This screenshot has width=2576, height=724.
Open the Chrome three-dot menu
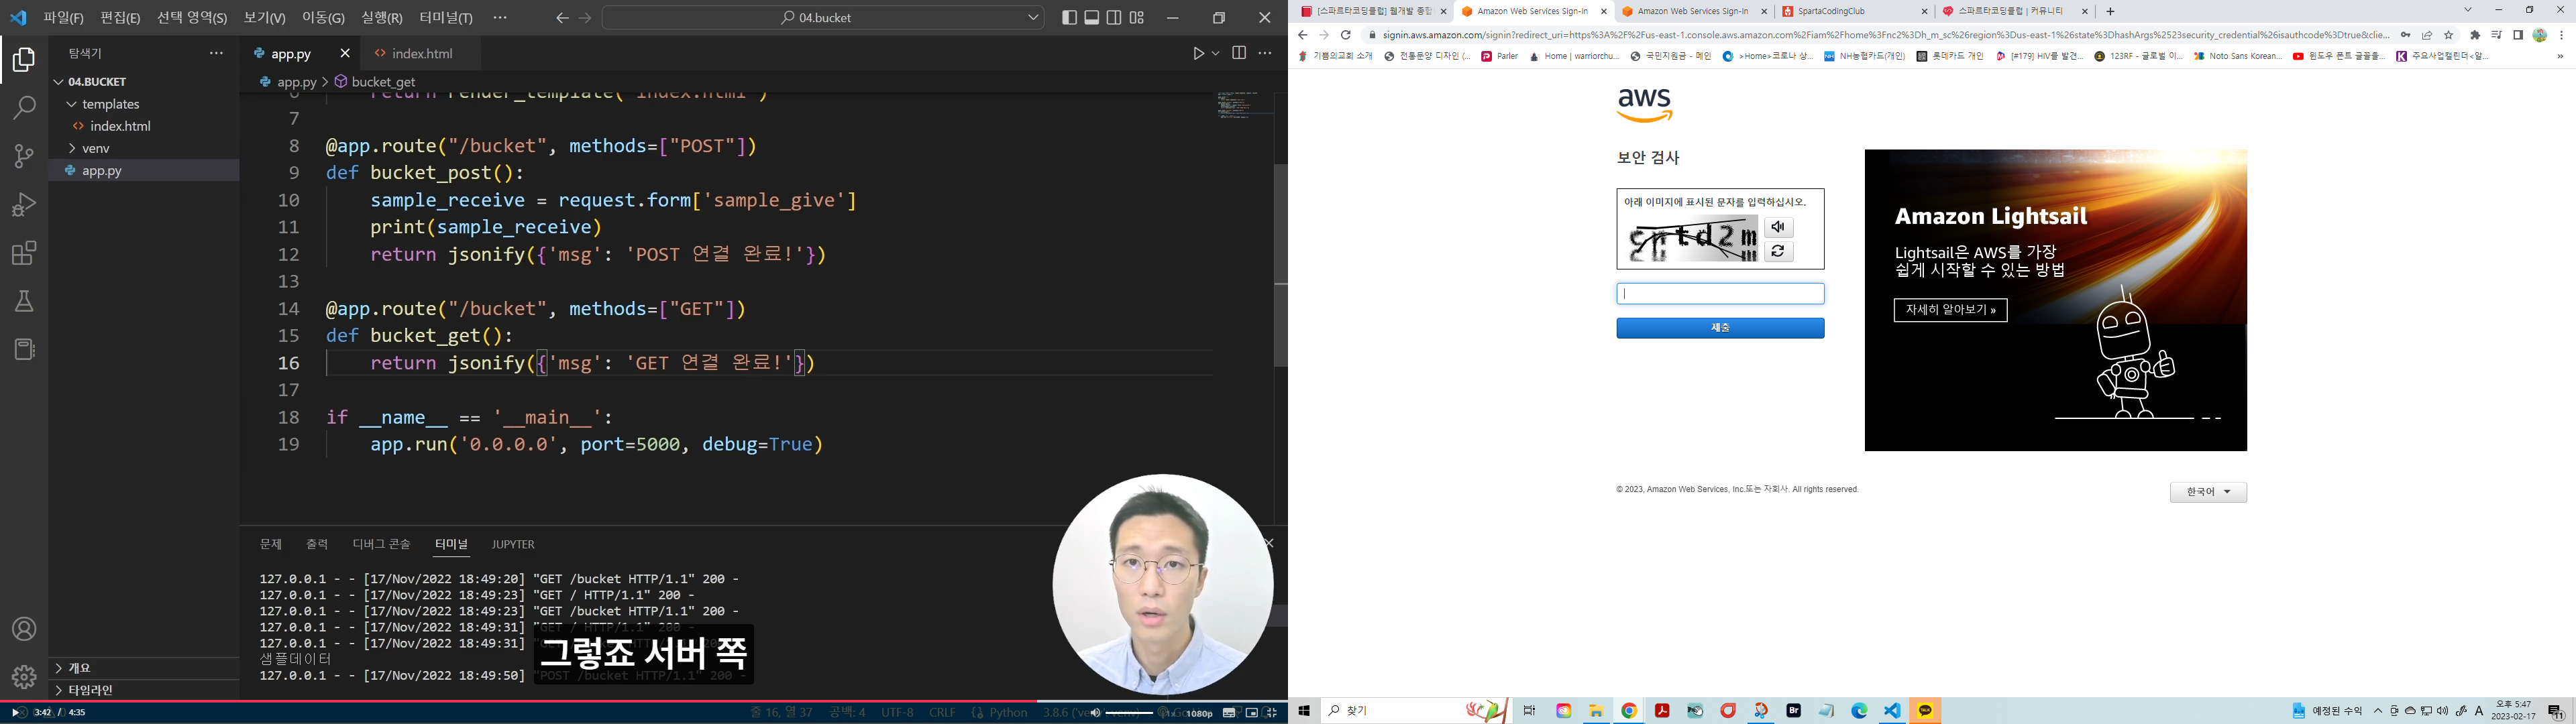2561,35
